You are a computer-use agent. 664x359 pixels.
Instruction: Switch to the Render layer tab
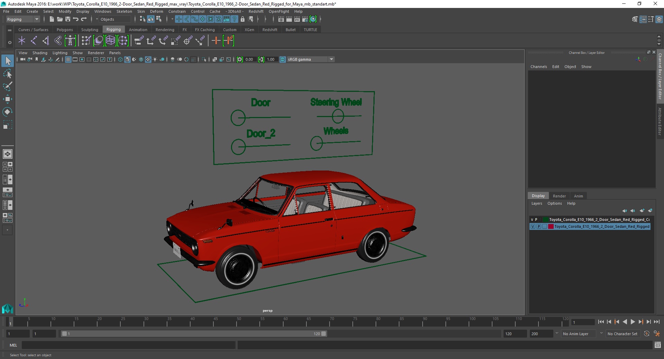click(x=559, y=196)
